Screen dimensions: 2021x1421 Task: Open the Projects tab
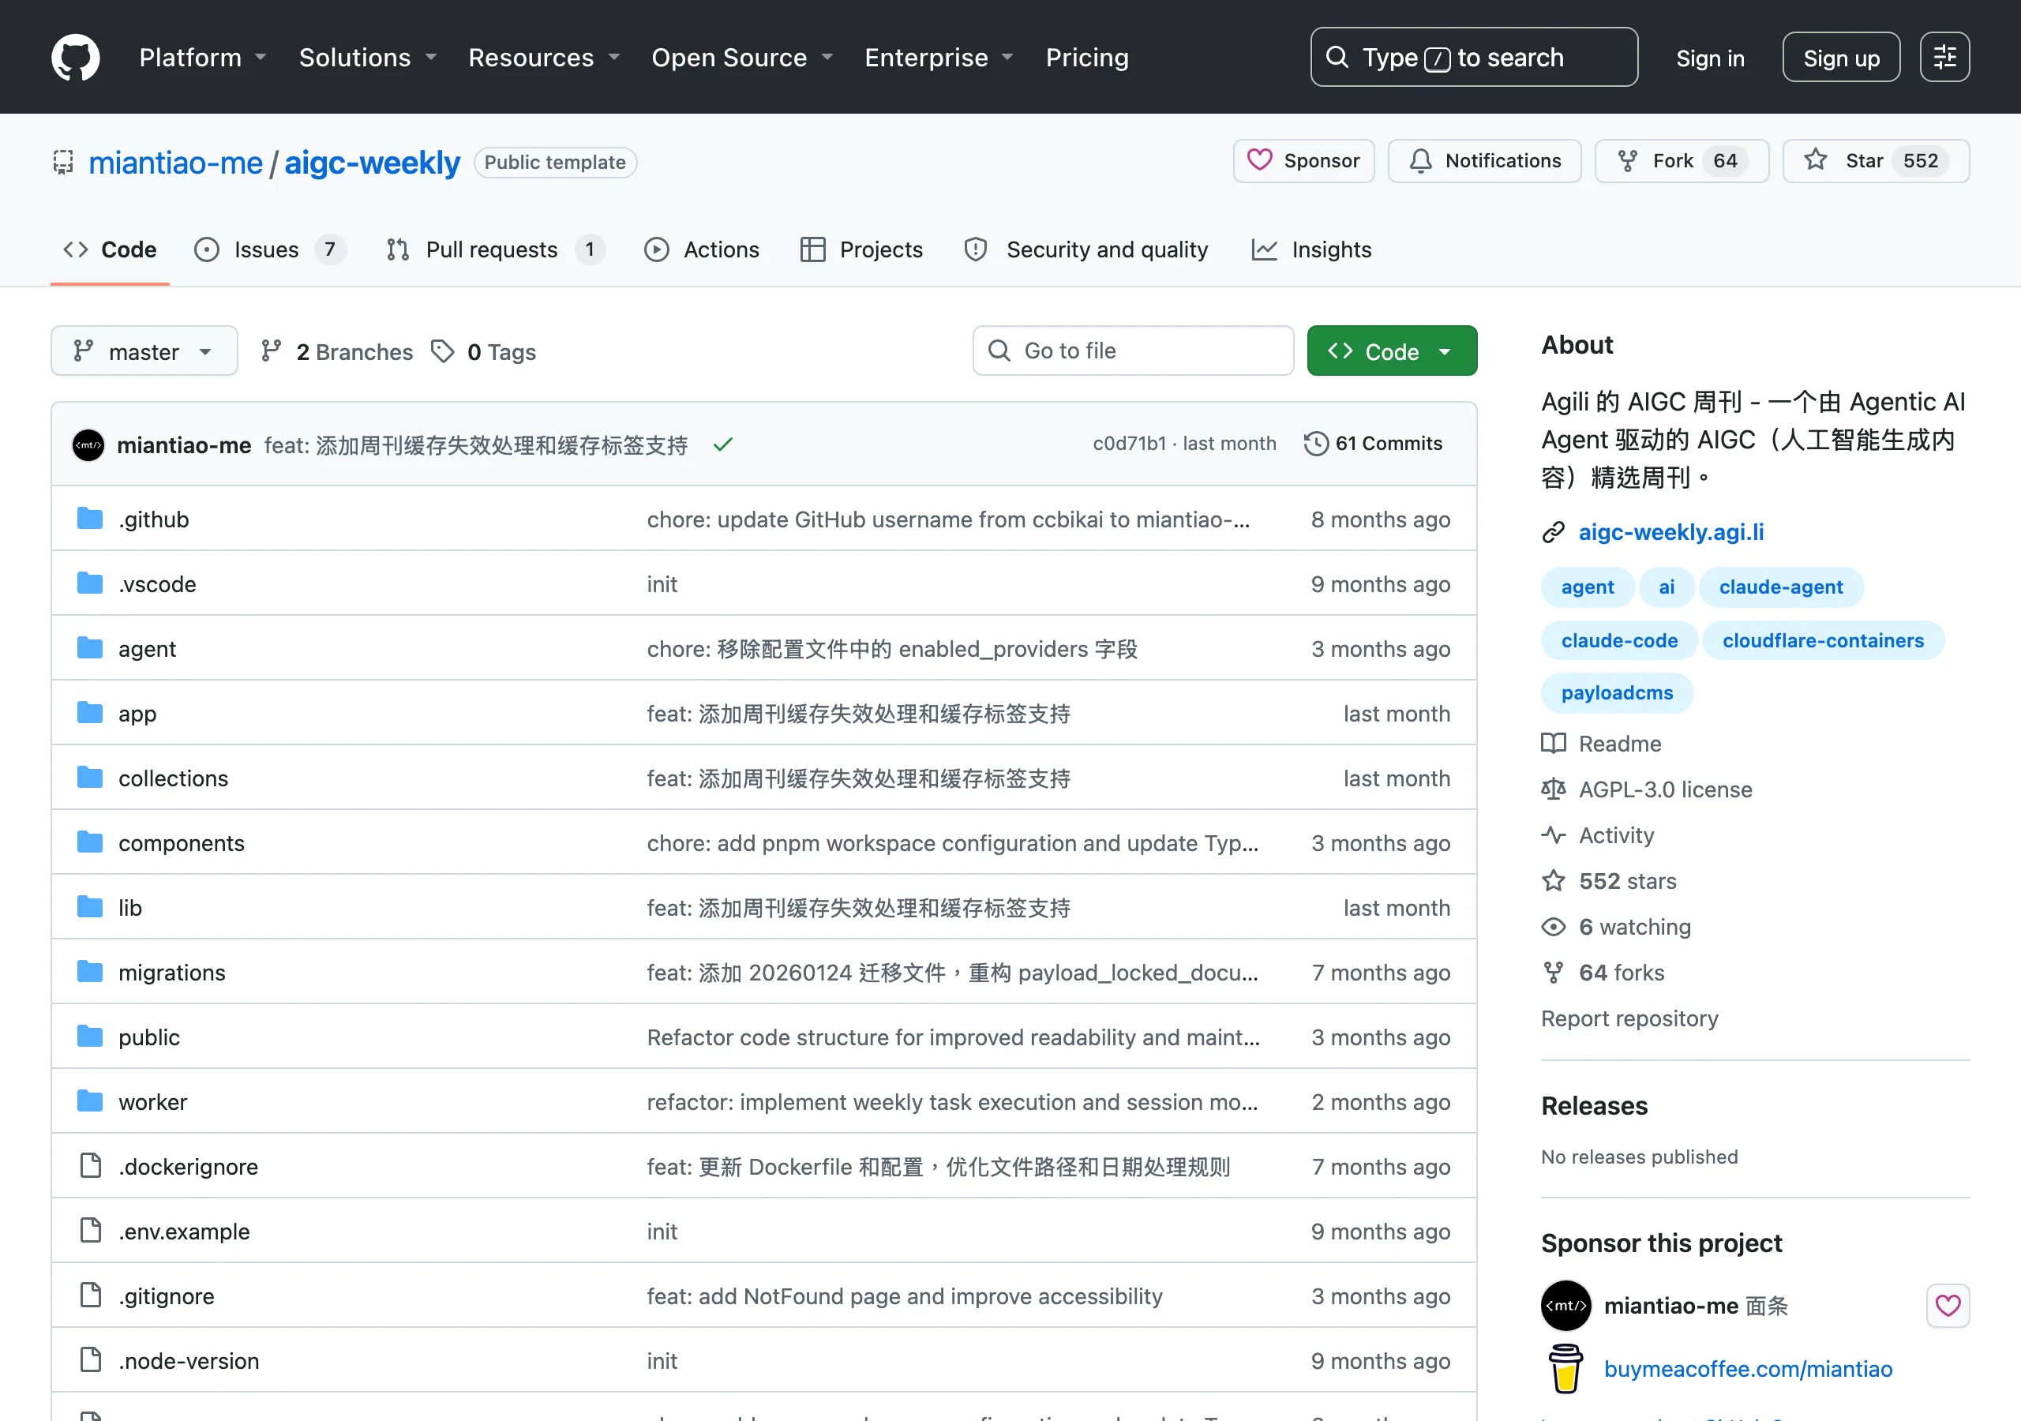coord(861,249)
